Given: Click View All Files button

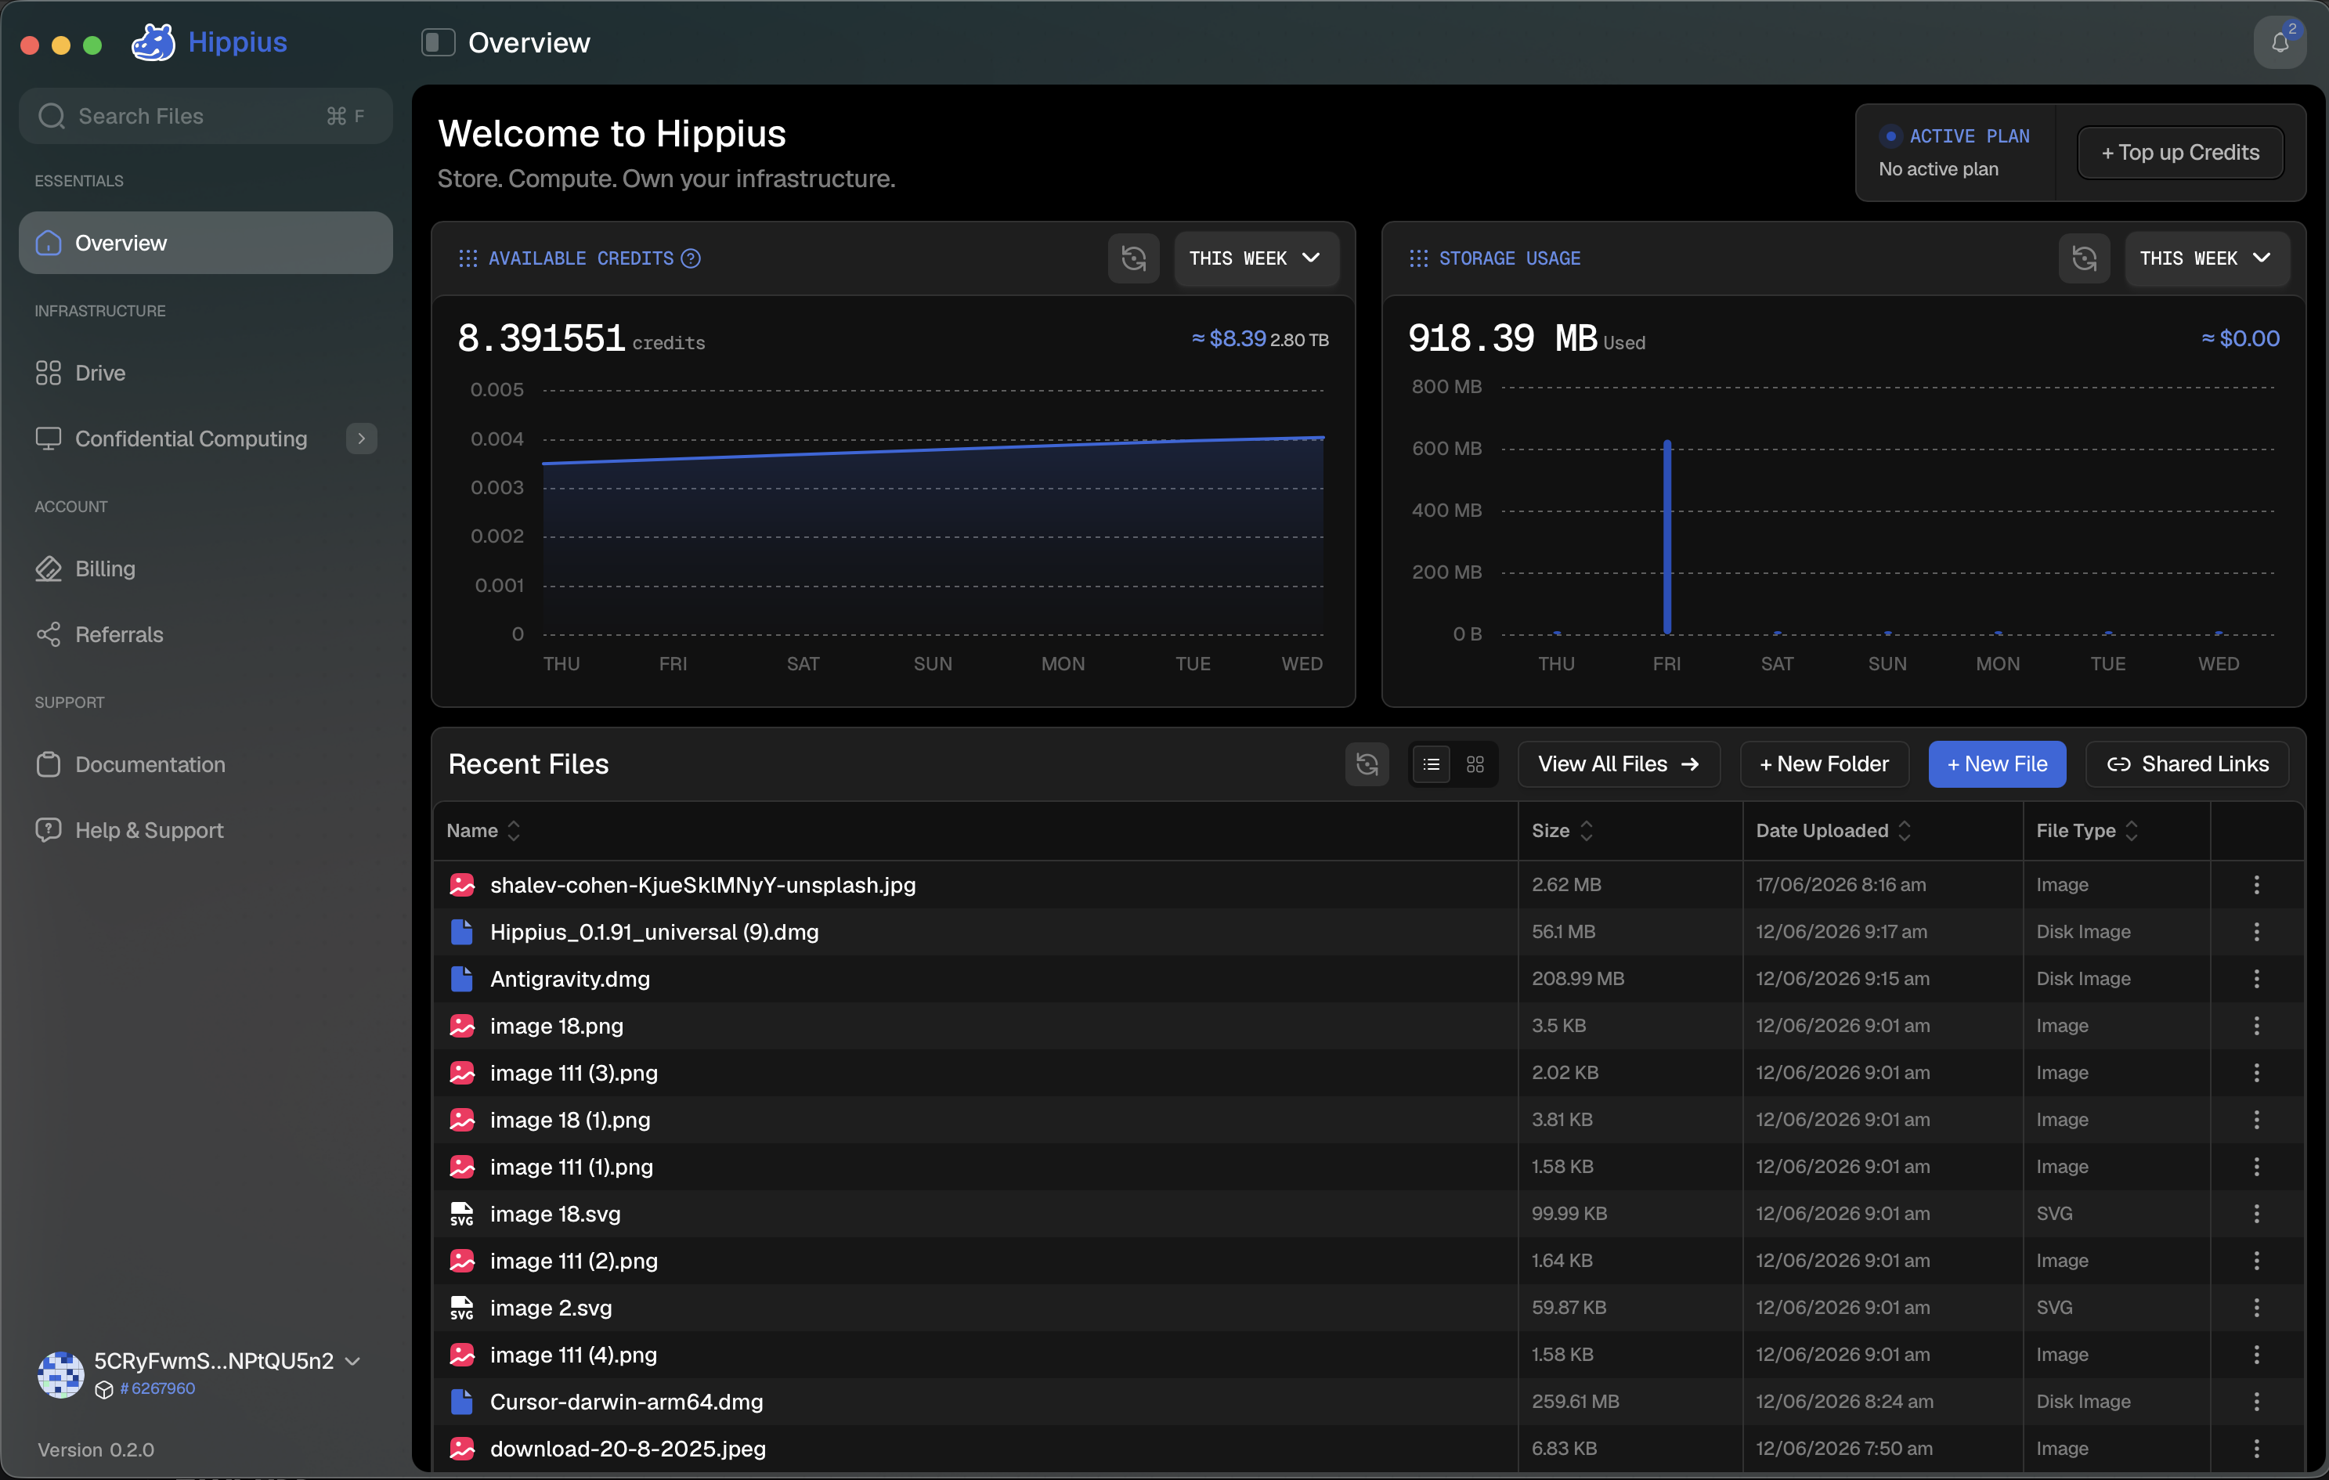Looking at the screenshot, I should click(1618, 764).
